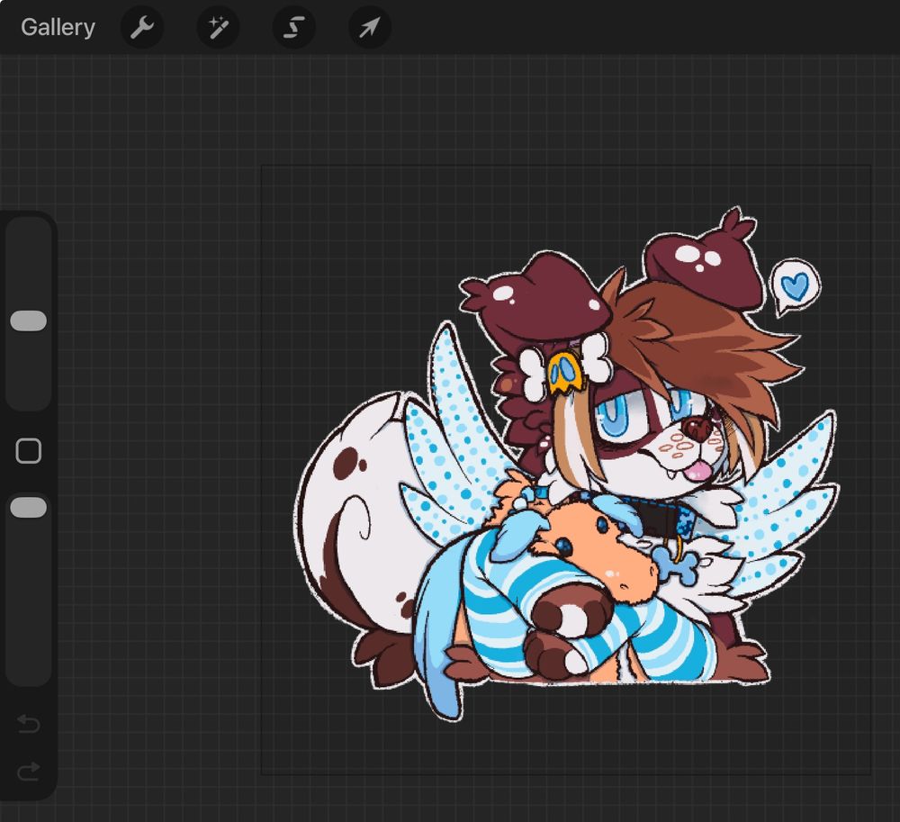Tap the upper brush size slider handle
Viewport: 900px width, 822px height.
tap(29, 320)
